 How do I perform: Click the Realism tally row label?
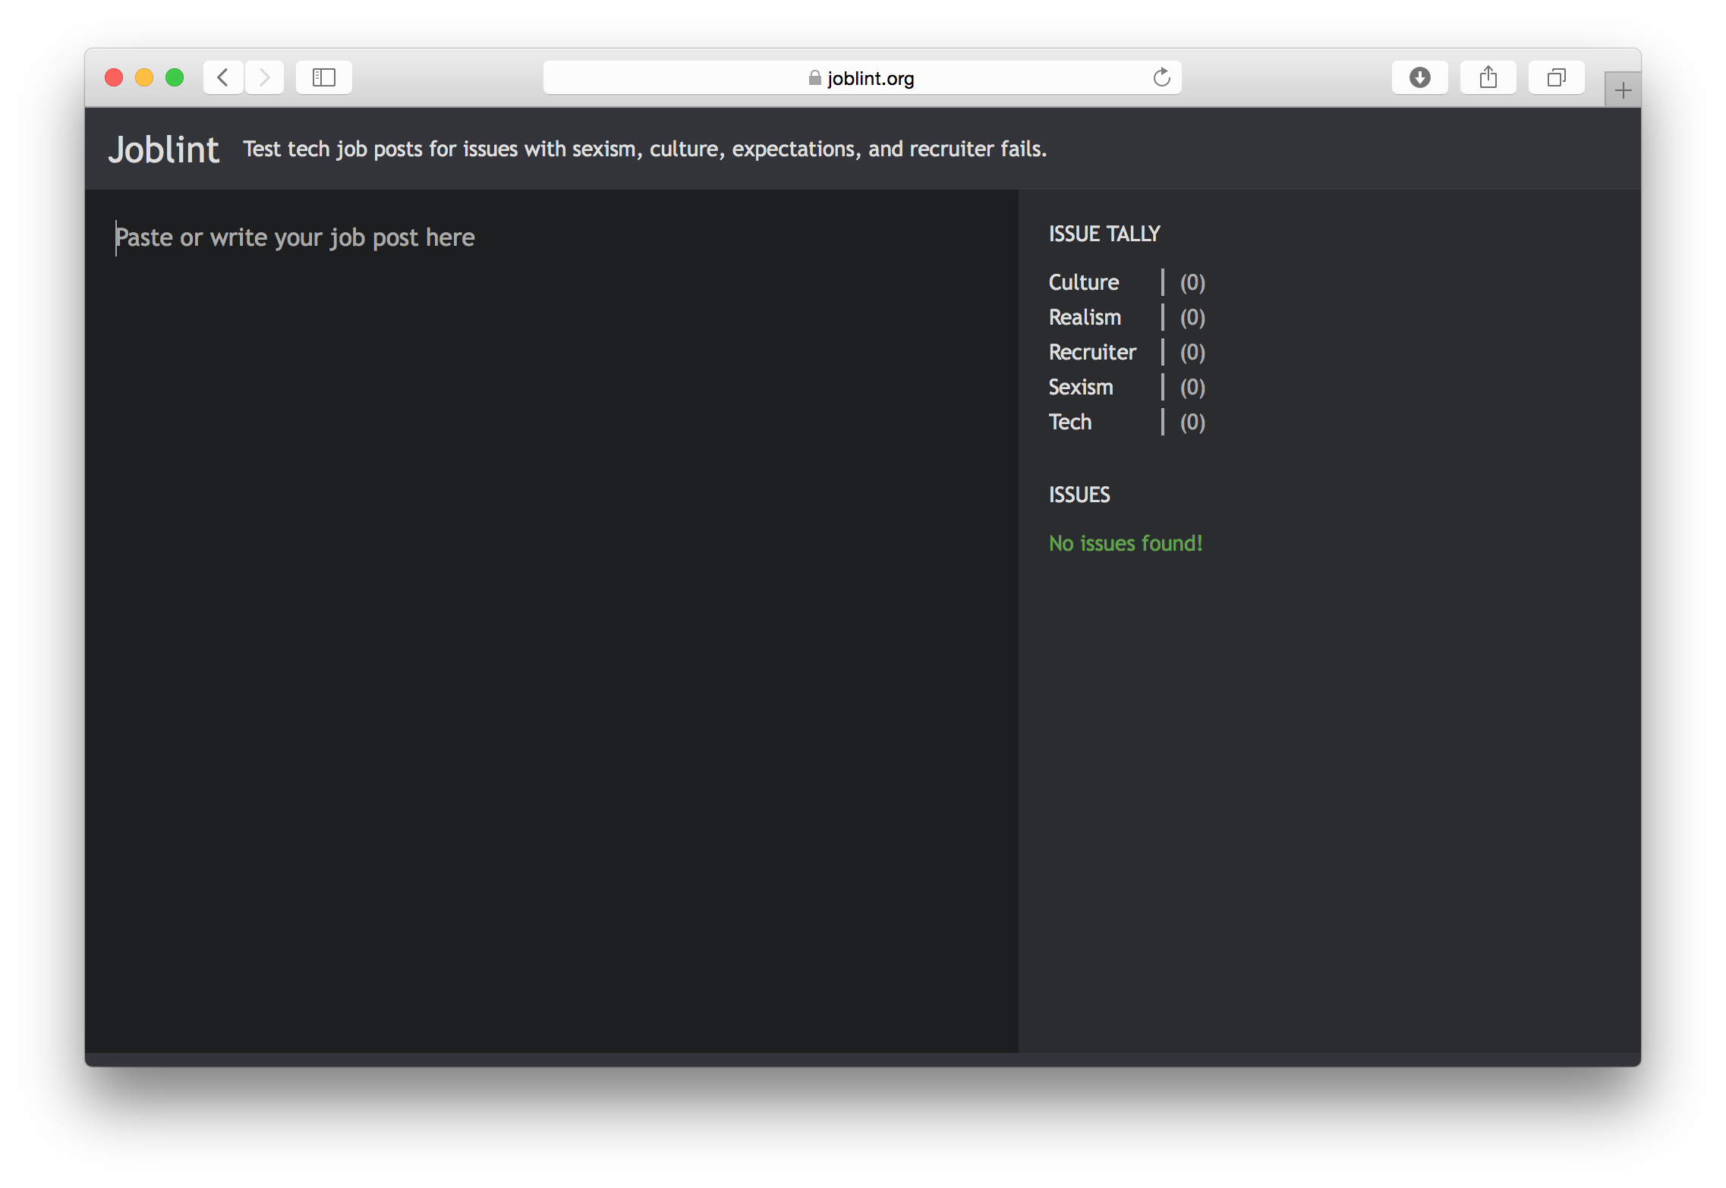coord(1085,317)
